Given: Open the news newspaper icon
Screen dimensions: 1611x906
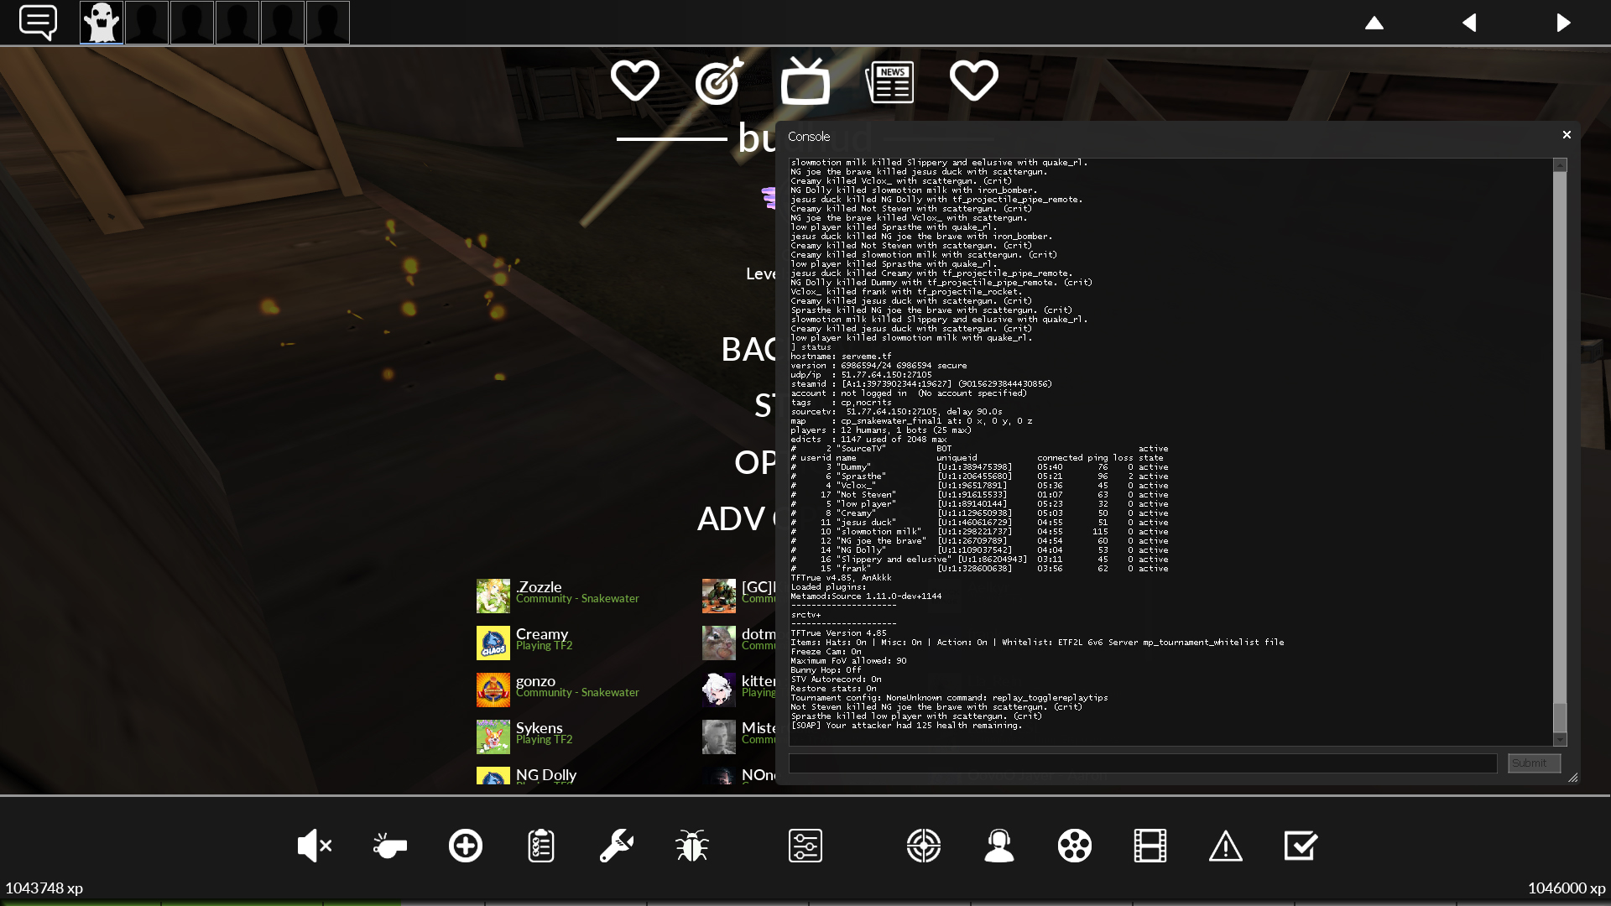Looking at the screenshot, I should point(889,82).
